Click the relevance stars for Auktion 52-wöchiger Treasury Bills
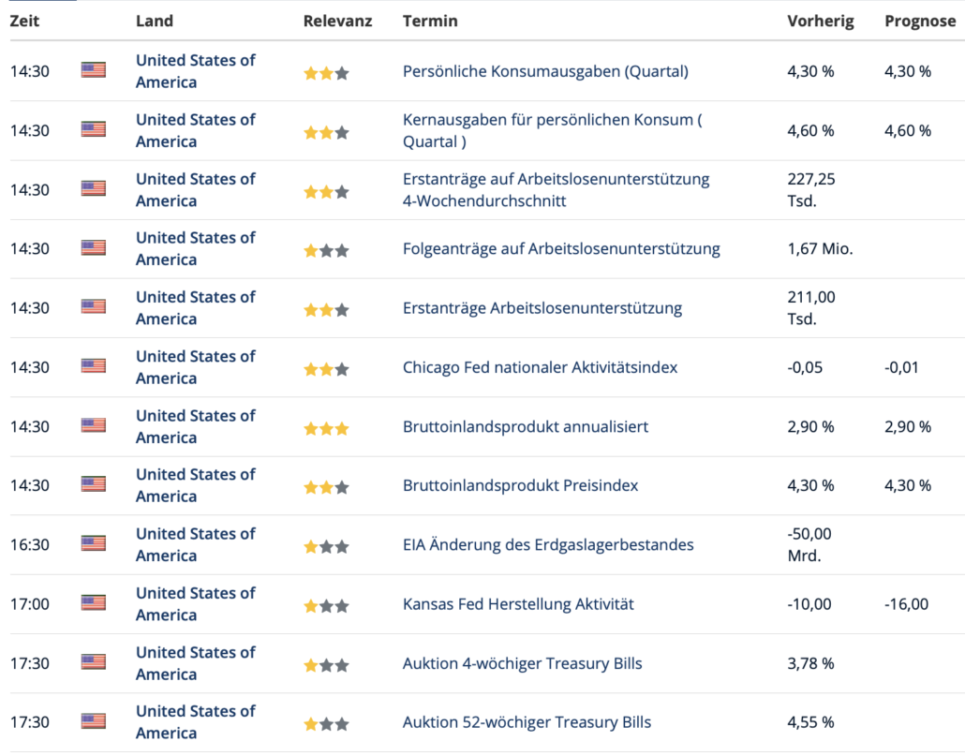The image size is (965, 756). point(326,724)
